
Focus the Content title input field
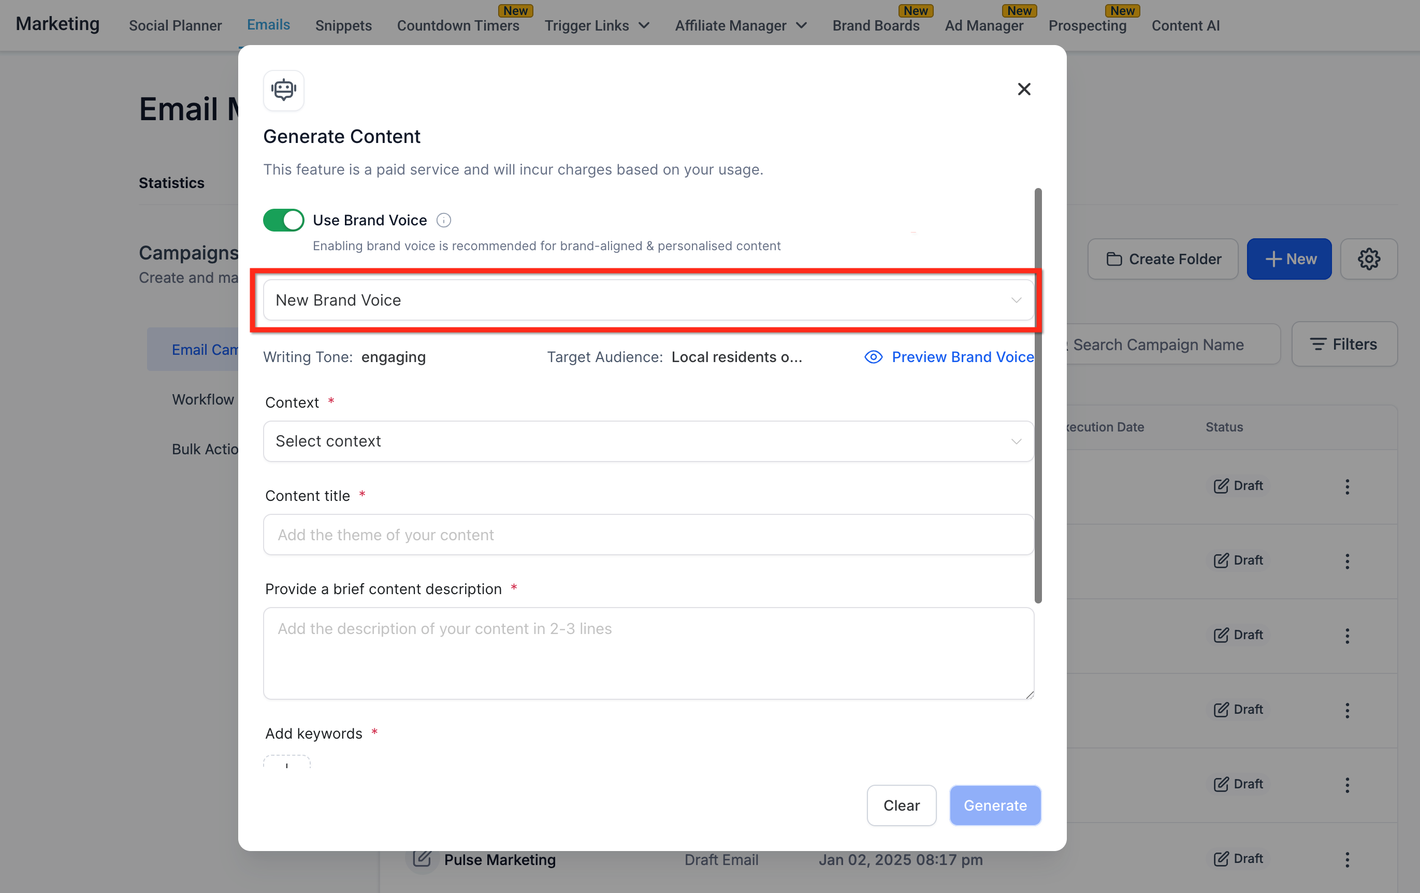tap(647, 535)
